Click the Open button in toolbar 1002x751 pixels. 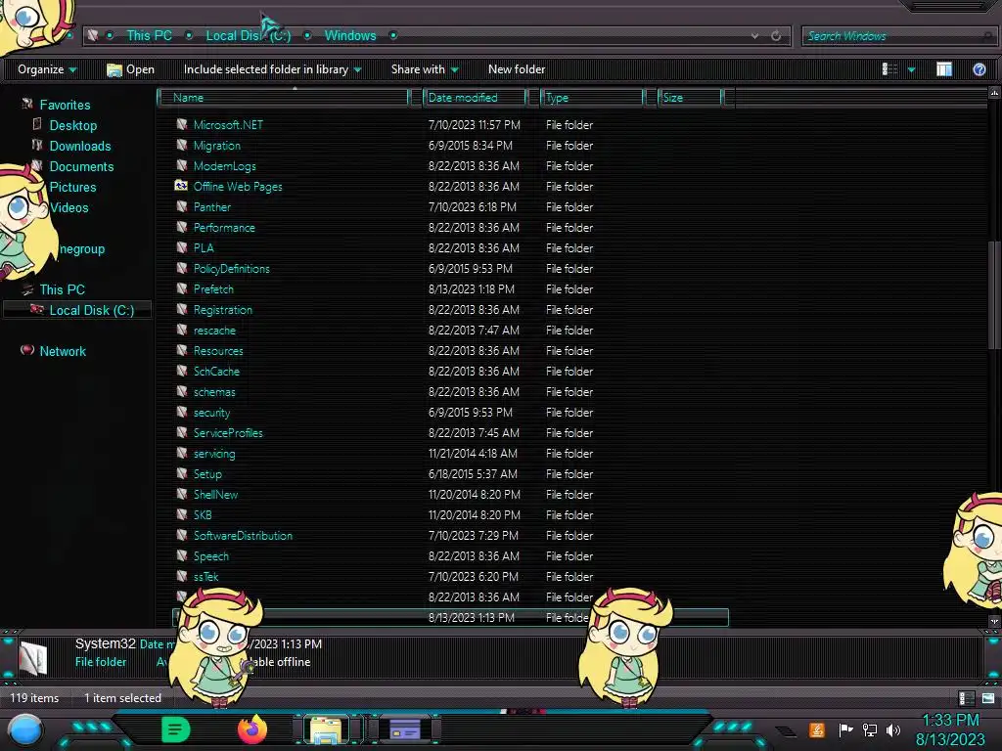(130, 69)
